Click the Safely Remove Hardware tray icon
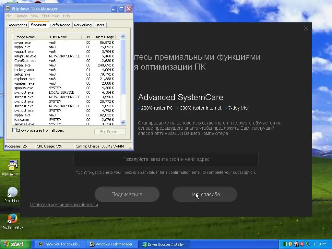The image size is (332, 249). pyautogui.click(x=308, y=244)
